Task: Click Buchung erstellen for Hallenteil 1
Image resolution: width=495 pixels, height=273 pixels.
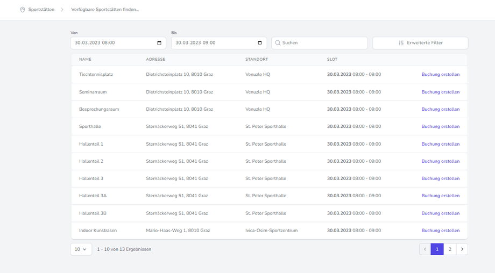Action: point(440,144)
